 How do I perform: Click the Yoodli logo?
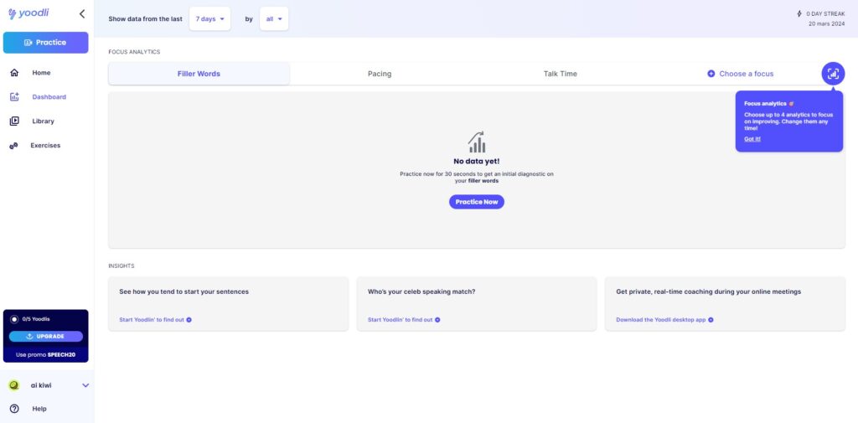[x=28, y=13]
